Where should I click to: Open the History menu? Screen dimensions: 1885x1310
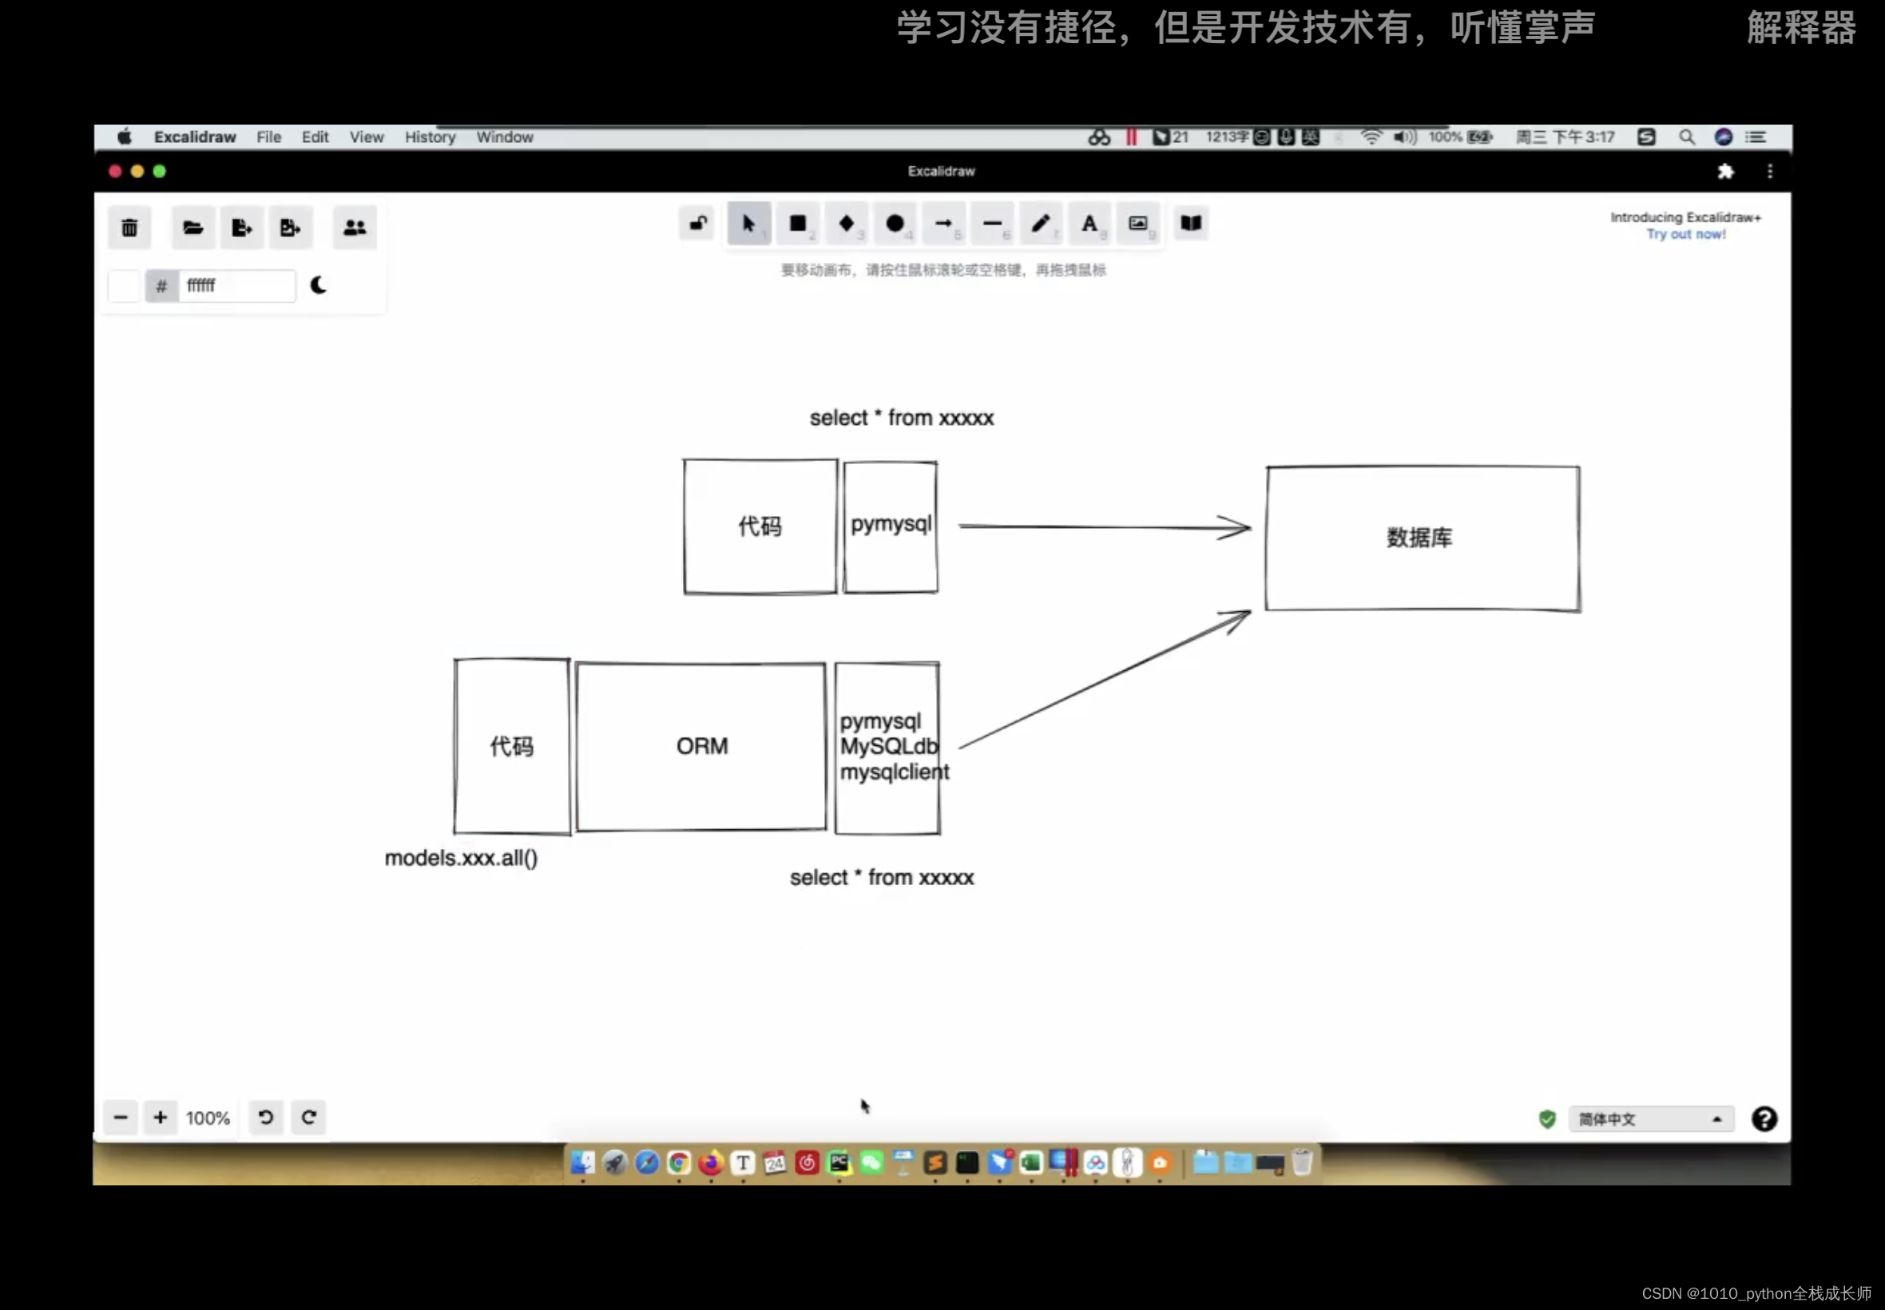pos(430,136)
